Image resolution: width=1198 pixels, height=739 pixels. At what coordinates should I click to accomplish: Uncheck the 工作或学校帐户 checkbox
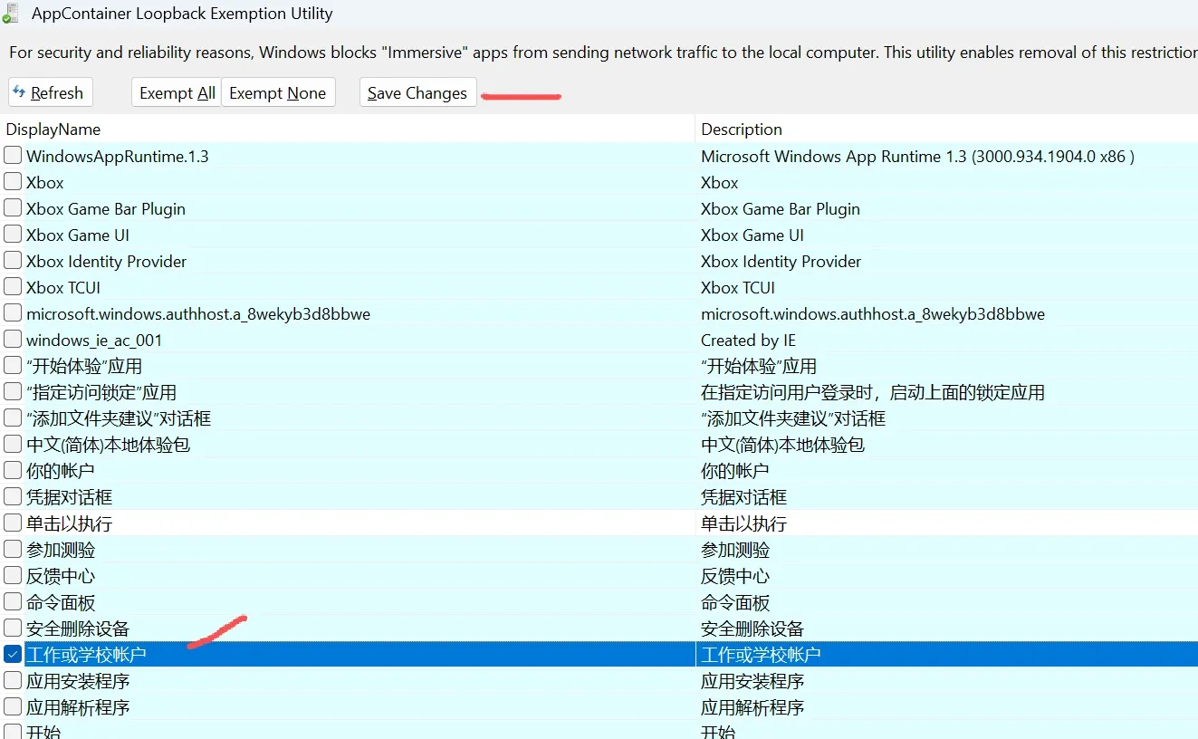click(13, 654)
